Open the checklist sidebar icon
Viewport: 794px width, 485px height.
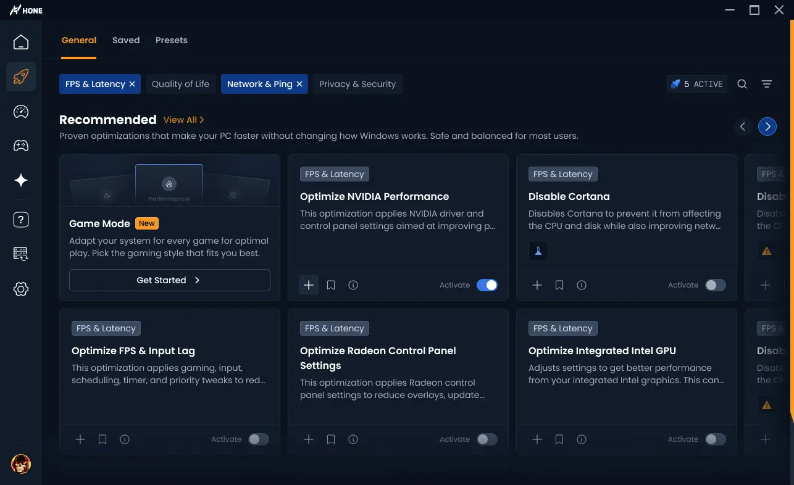pos(21,254)
